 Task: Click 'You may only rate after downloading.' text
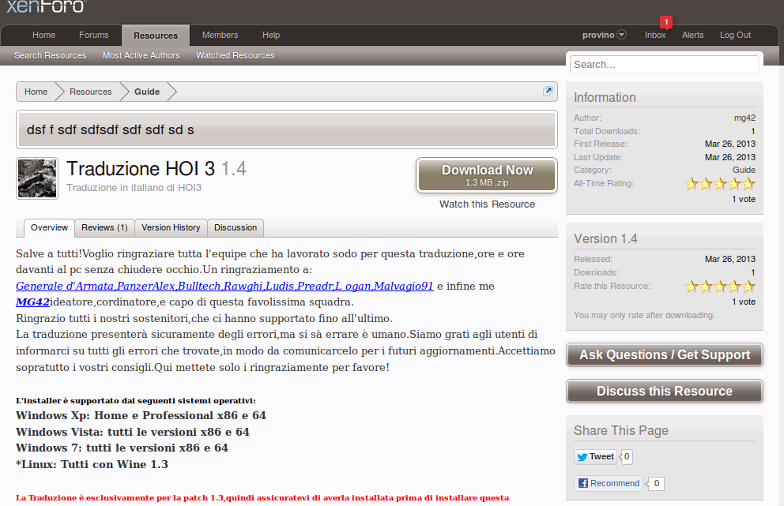click(x=644, y=315)
